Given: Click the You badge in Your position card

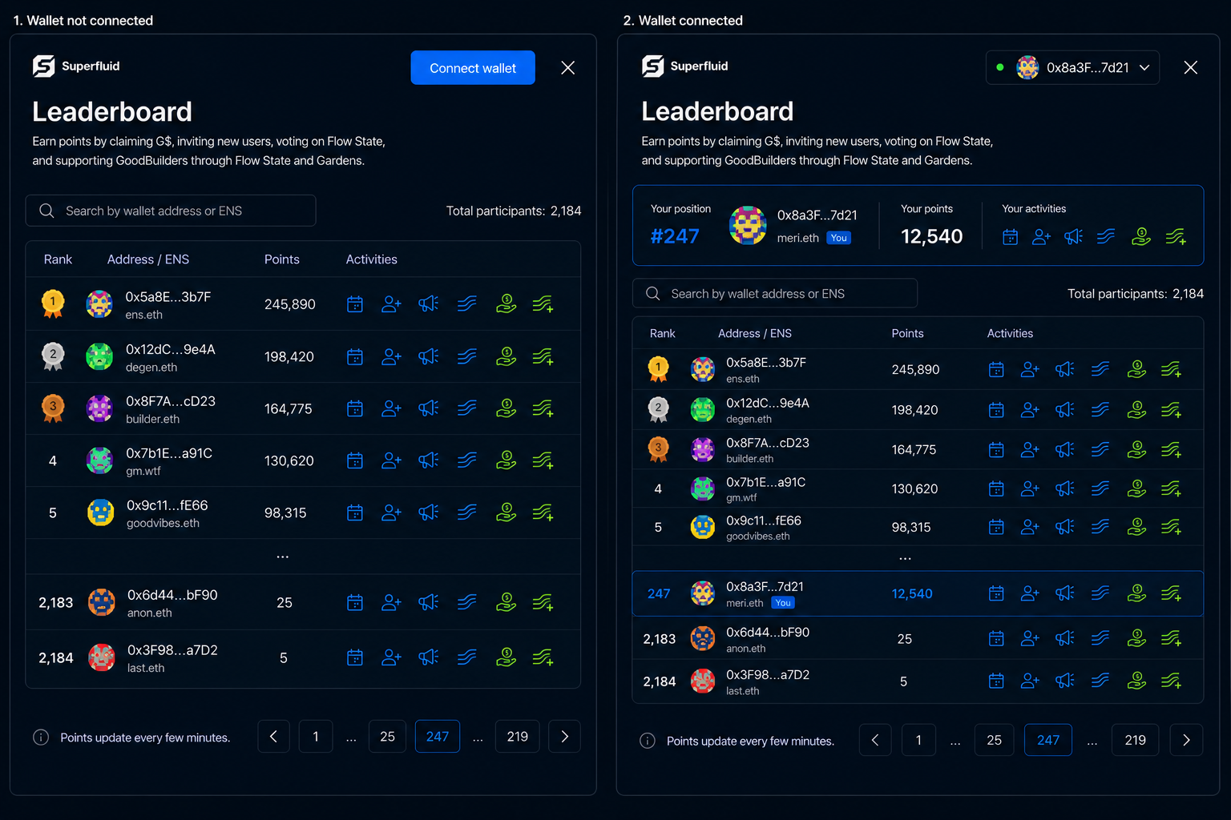Looking at the screenshot, I should click(x=839, y=238).
